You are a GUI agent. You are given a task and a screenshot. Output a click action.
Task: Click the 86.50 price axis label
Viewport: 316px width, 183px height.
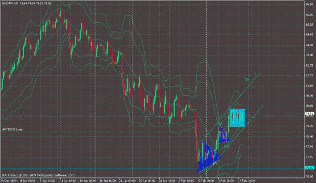pyautogui.click(x=309, y=4)
